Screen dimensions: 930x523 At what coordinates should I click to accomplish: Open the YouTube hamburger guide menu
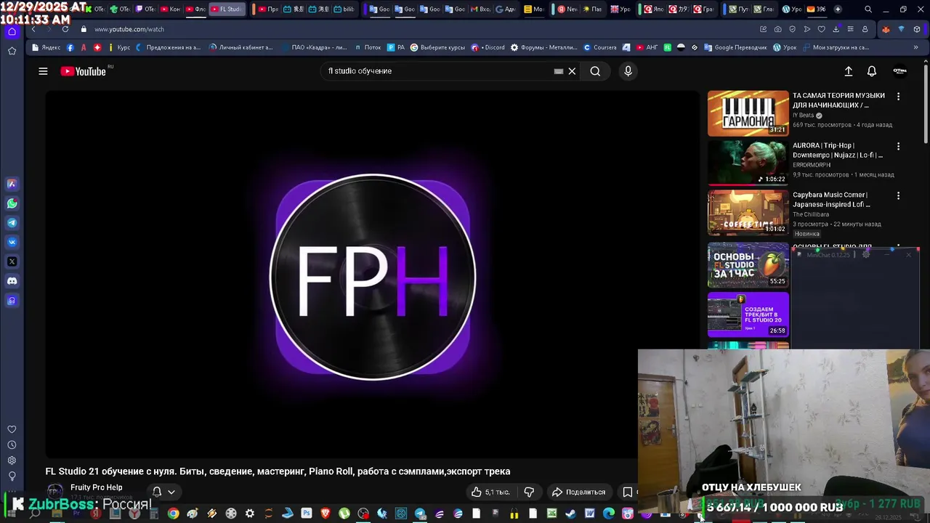click(43, 71)
